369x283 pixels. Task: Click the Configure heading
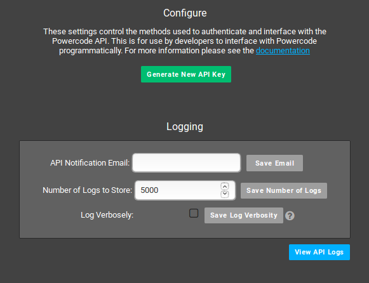185,13
